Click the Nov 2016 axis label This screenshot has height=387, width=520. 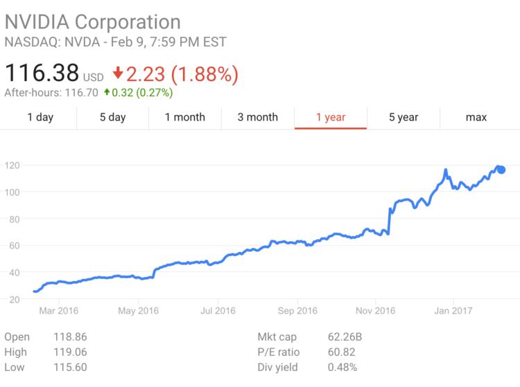(375, 311)
